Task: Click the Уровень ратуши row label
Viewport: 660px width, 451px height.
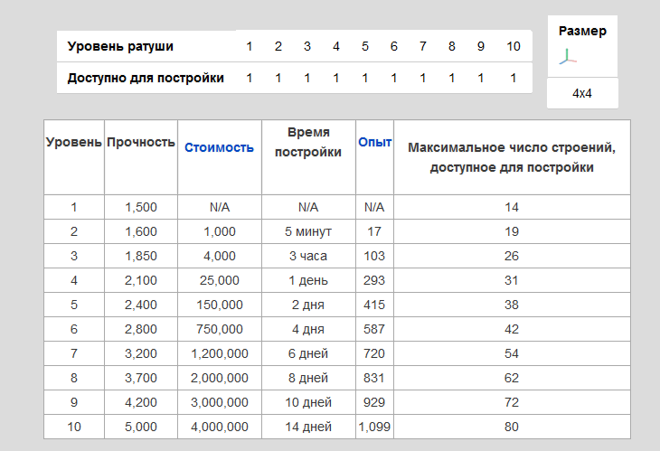Action: (120, 46)
